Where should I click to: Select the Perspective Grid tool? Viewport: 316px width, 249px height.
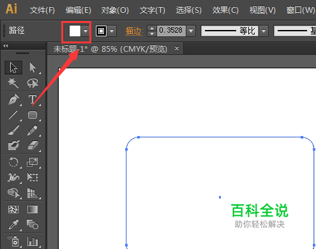tap(33, 193)
